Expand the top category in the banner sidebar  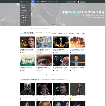tap(25, 5)
